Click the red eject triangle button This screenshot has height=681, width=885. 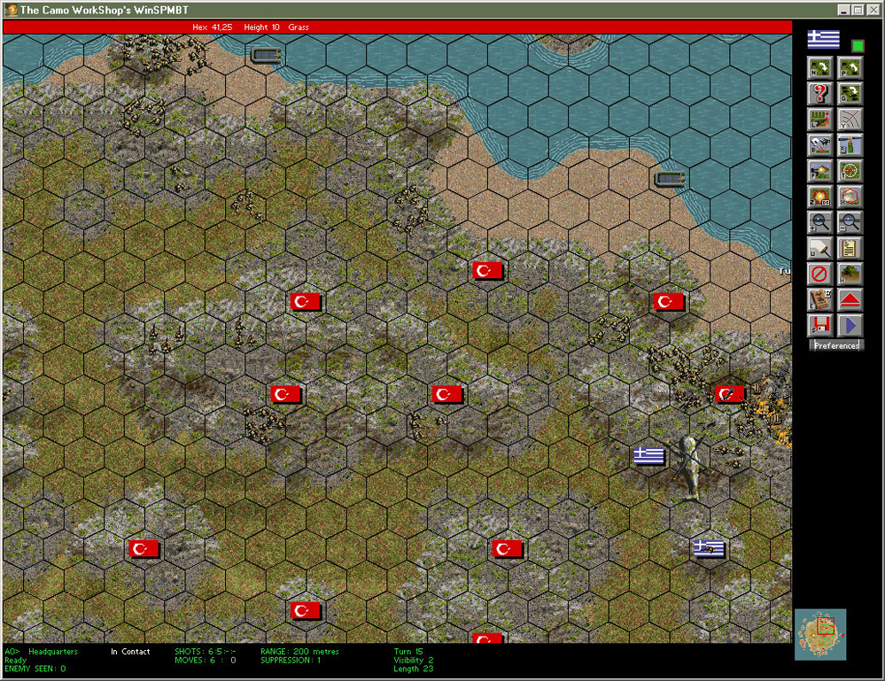click(x=850, y=299)
